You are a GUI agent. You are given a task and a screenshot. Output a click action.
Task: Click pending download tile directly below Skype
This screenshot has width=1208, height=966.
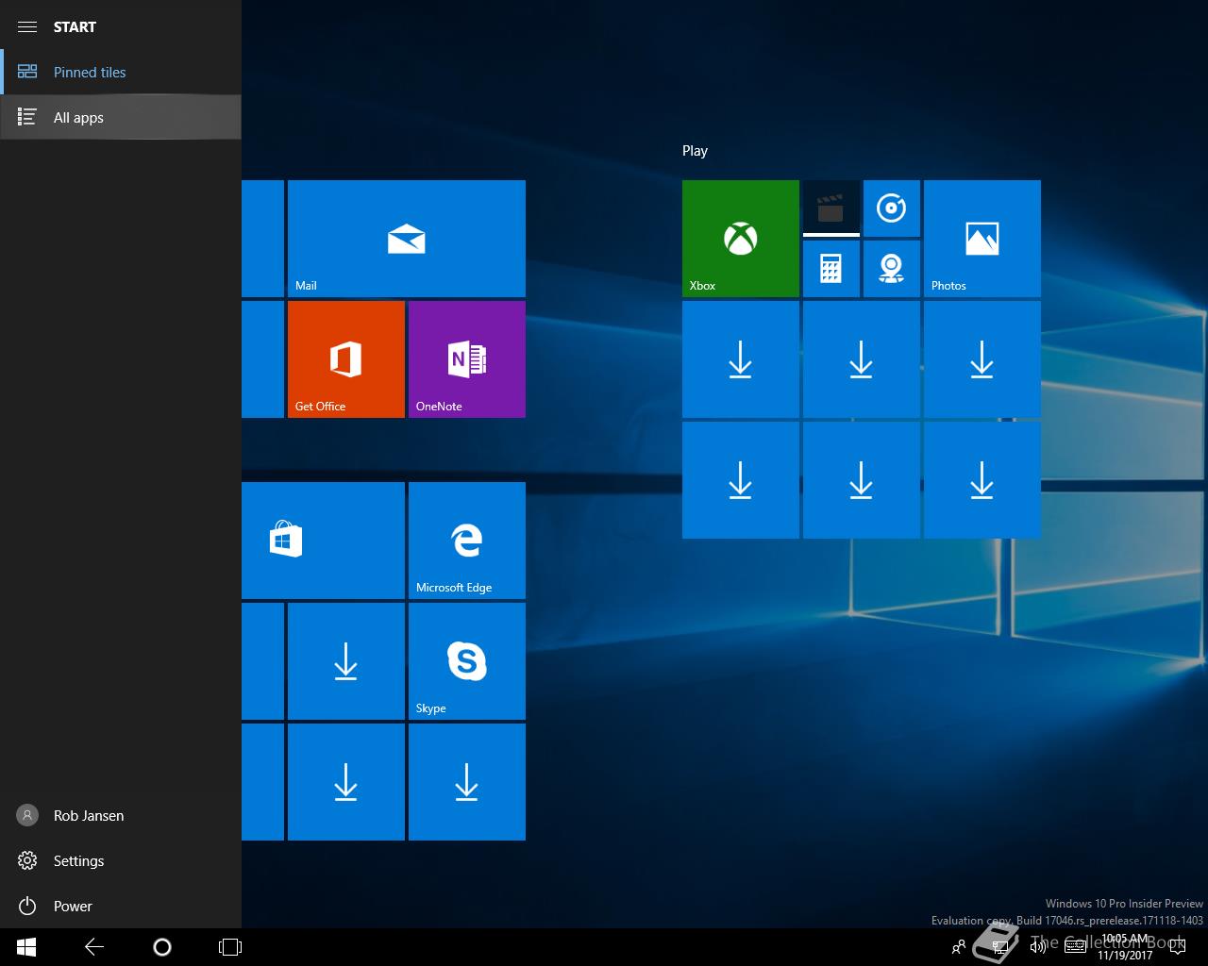click(x=467, y=782)
